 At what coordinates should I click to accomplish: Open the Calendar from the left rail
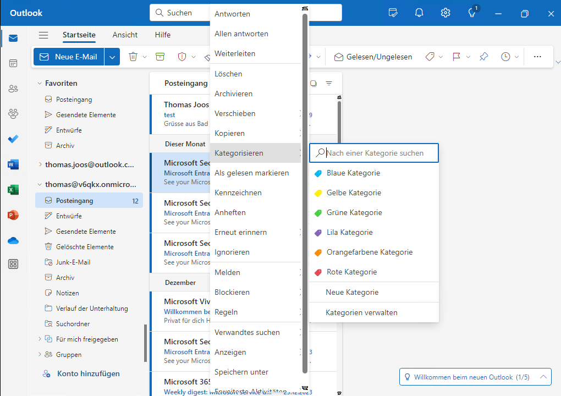[x=14, y=63]
